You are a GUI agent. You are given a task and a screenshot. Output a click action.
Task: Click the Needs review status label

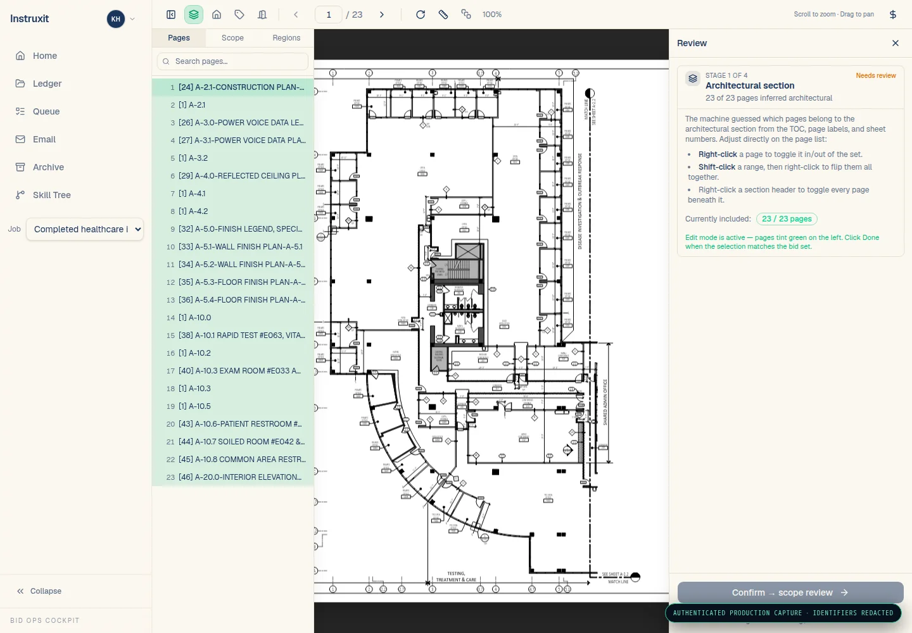click(876, 75)
